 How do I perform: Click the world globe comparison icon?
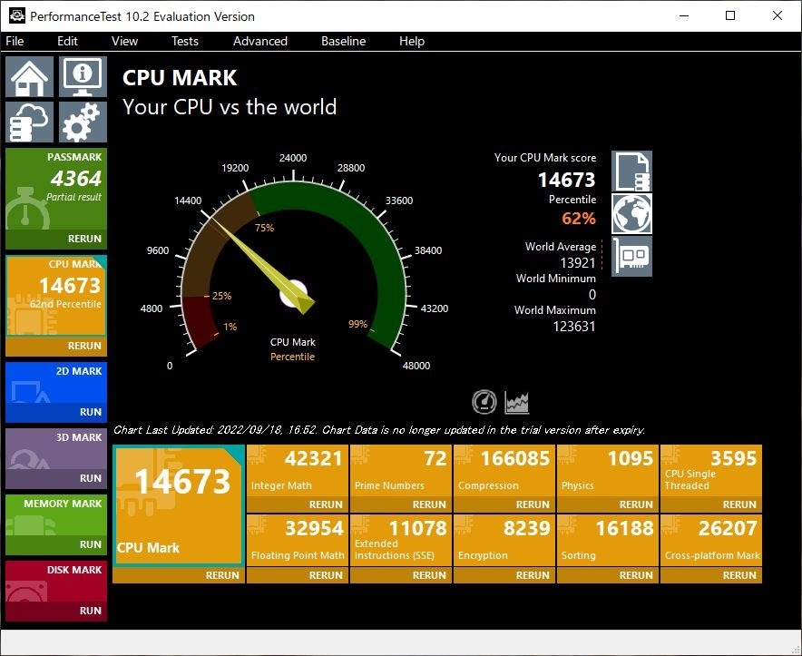pyautogui.click(x=631, y=213)
